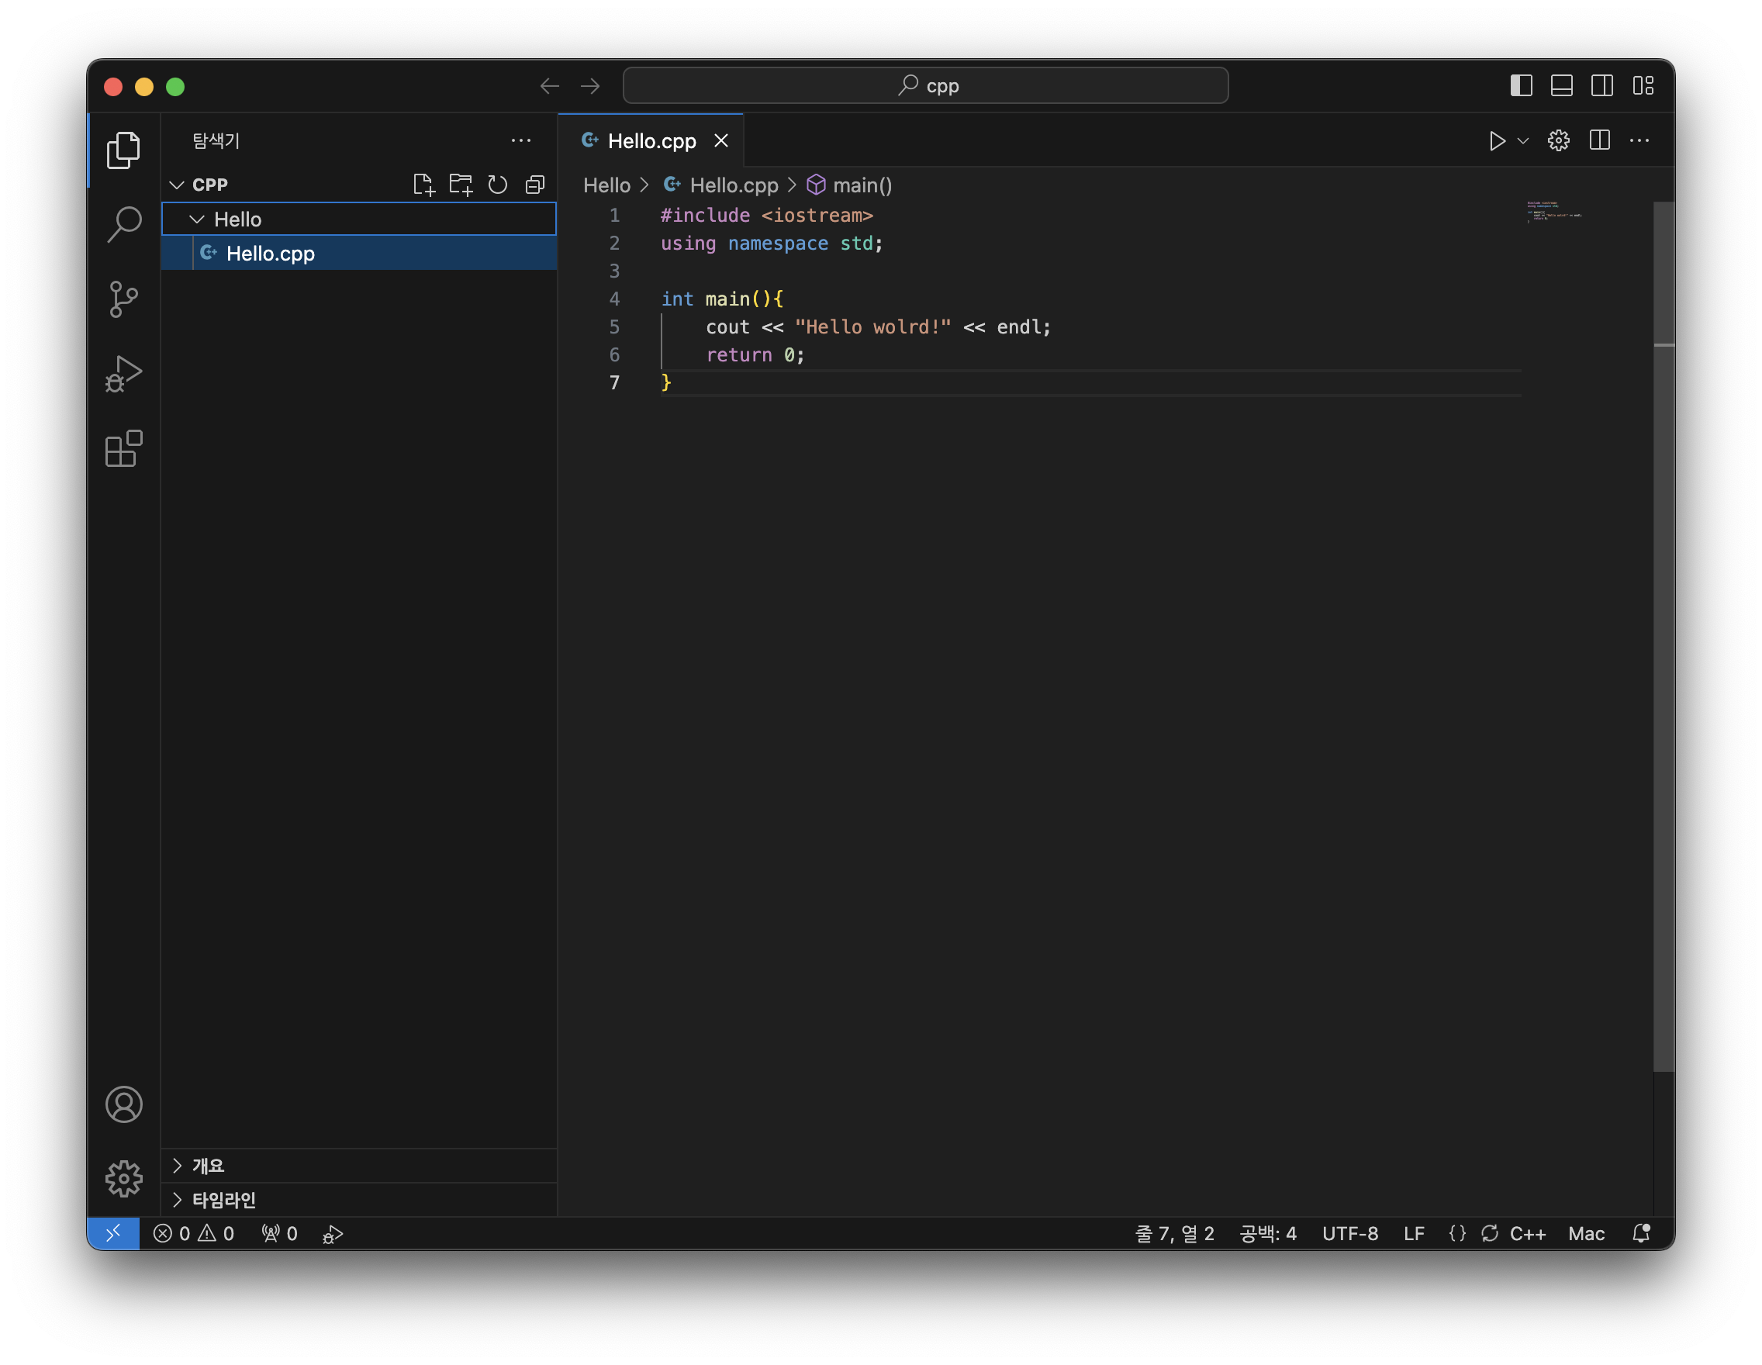Collapse the Hello folder

(x=197, y=219)
